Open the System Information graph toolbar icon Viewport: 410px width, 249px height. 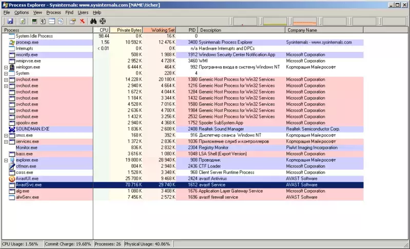(34, 21)
